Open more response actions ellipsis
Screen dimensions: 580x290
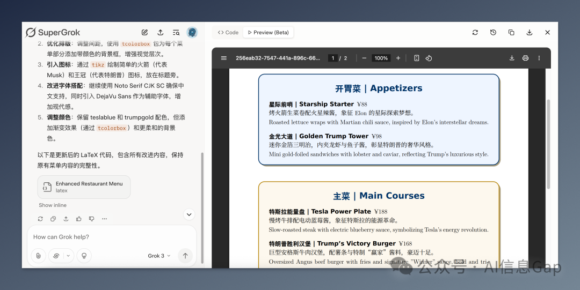pyautogui.click(x=104, y=219)
